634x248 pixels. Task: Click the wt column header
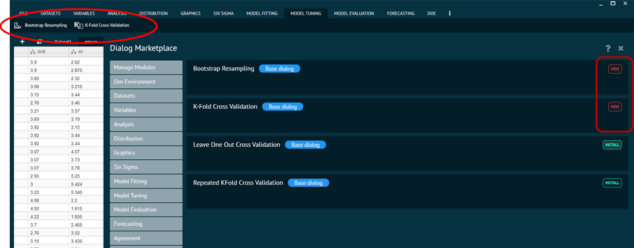(x=86, y=52)
